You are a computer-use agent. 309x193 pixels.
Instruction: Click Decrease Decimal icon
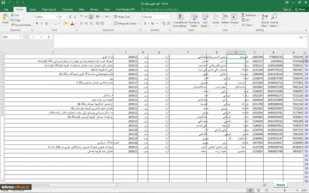point(168,23)
